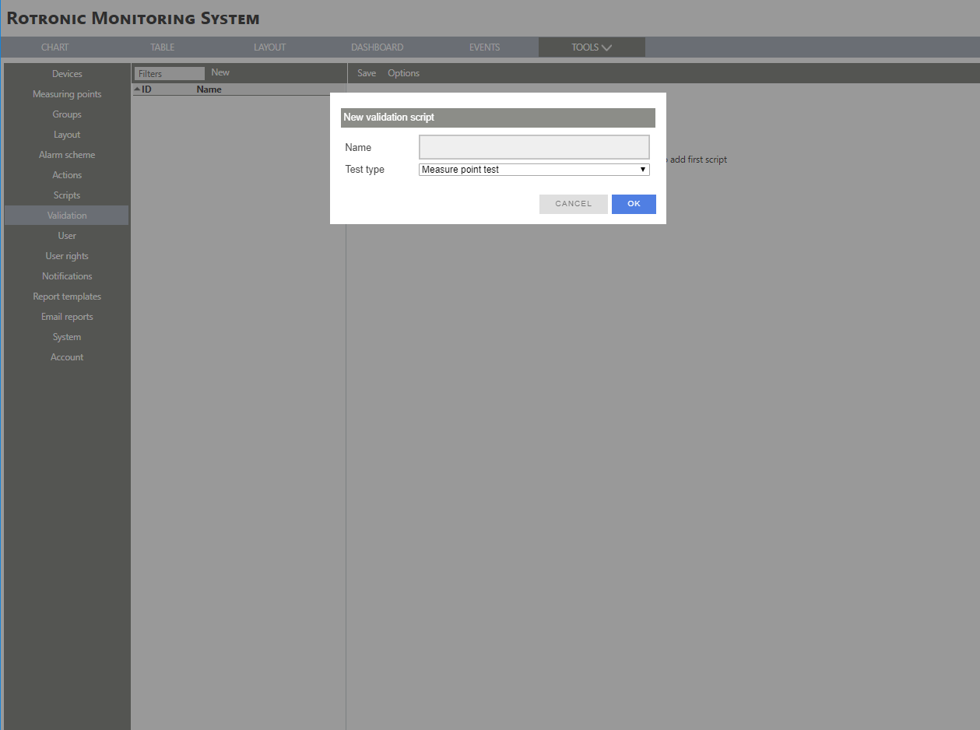Click the Filters input box
980x730 pixels.
169,73
